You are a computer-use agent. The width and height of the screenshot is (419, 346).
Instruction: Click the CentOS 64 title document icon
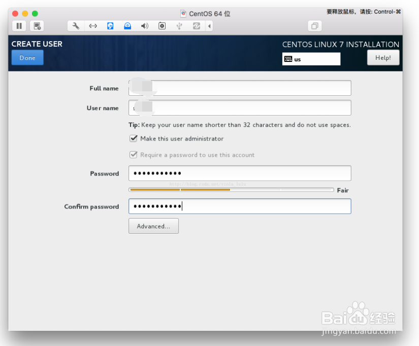(x=183, y=14)
